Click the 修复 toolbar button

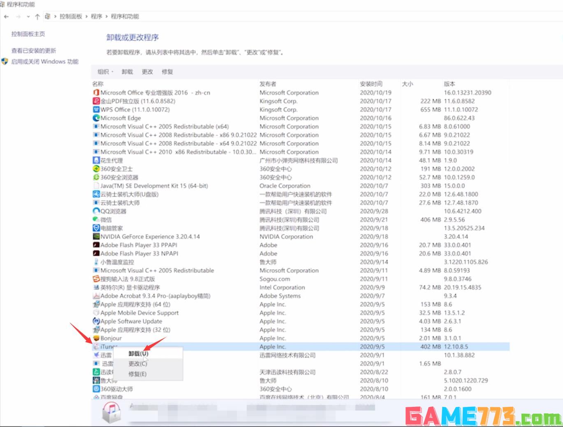(x=167, y=72)
